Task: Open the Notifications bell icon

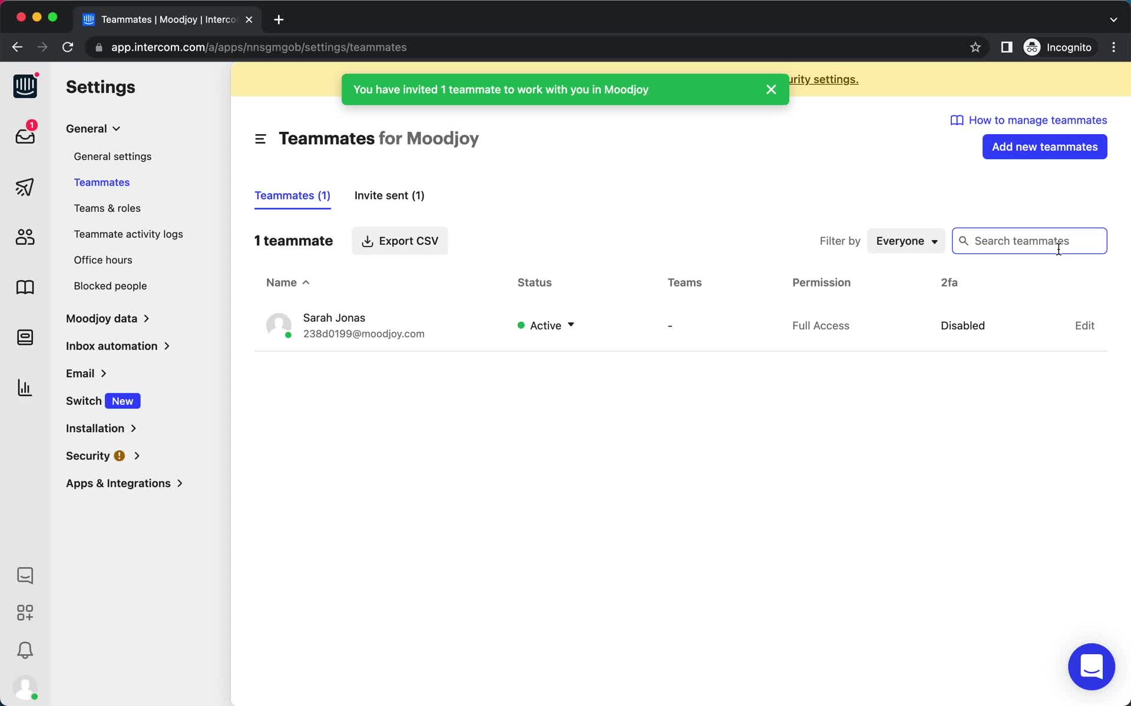Action: [x=24, y=650]
